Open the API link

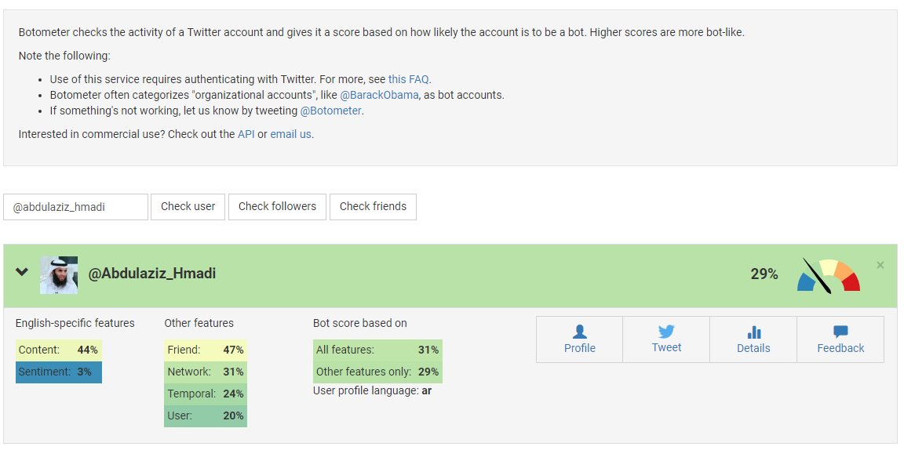point(246,134)
